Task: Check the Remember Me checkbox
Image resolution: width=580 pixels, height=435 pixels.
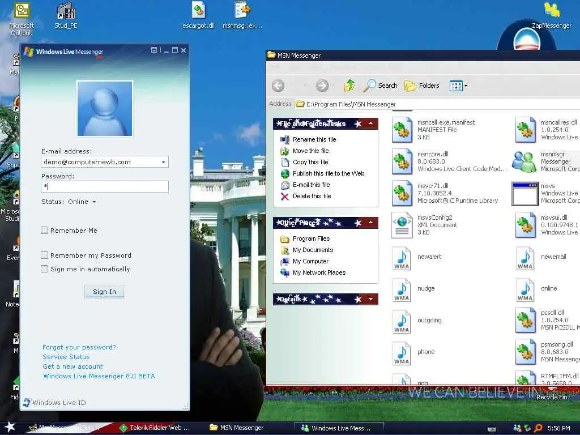Action: pyautogui.click(x=44, y=231)
